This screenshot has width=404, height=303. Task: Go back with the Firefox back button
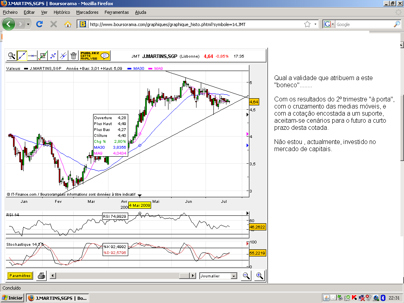(x=9, y=24)
